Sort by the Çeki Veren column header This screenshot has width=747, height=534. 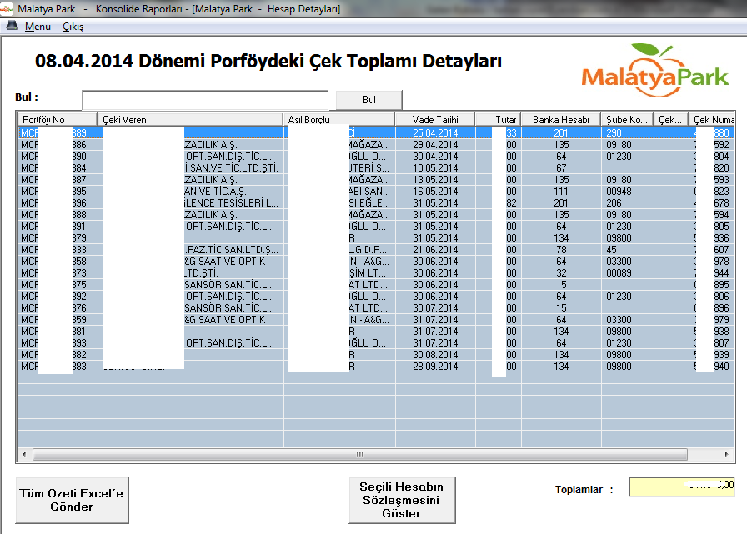tap(189, 119)
